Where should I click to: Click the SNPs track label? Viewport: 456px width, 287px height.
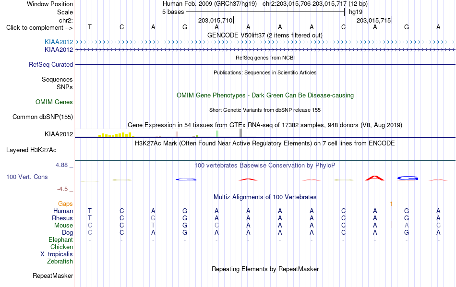pos(65,87)
